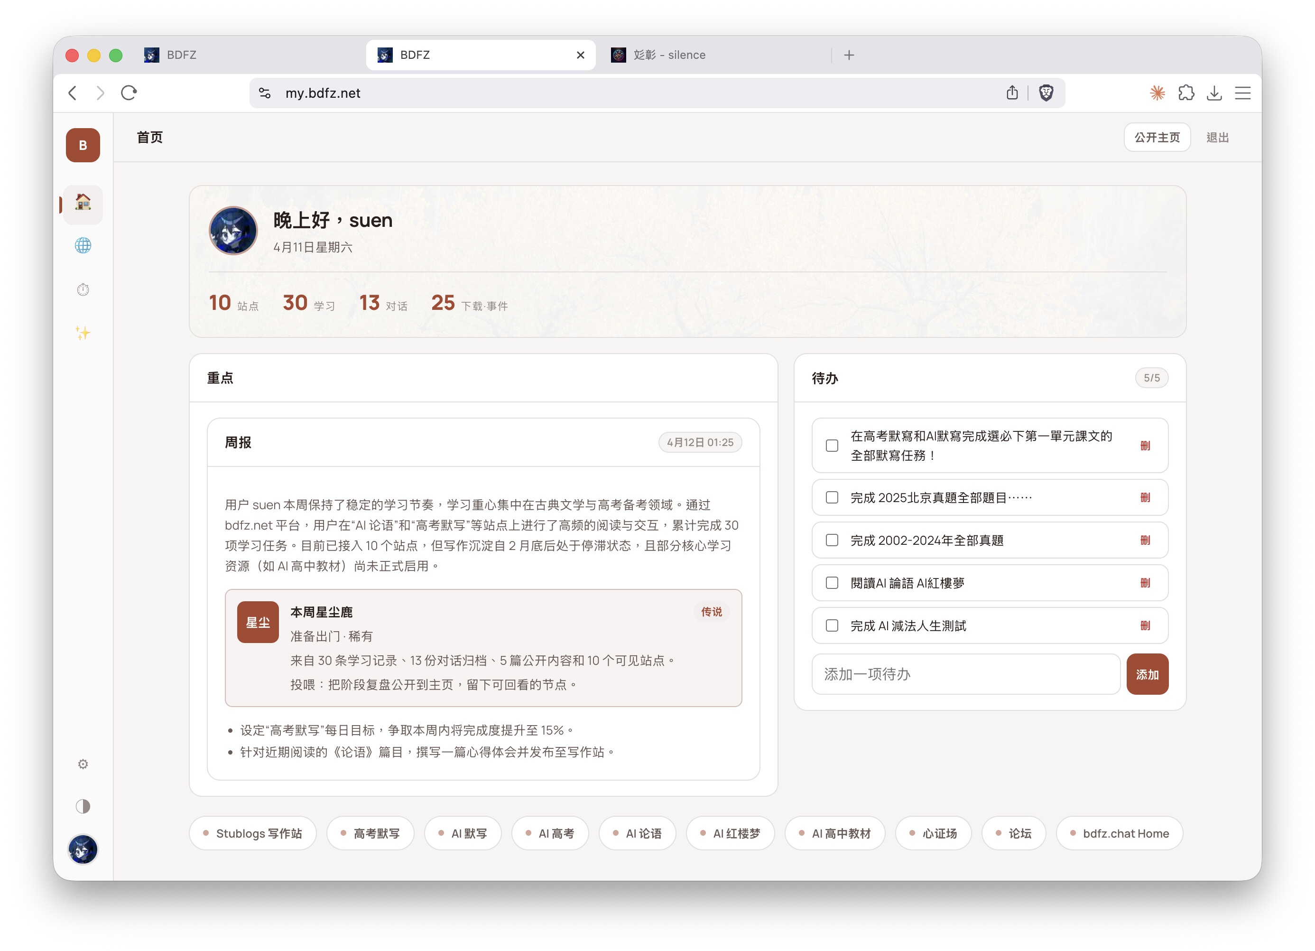Check the 完成 2025北京真題 todo checkbox

tap(832, 497)
